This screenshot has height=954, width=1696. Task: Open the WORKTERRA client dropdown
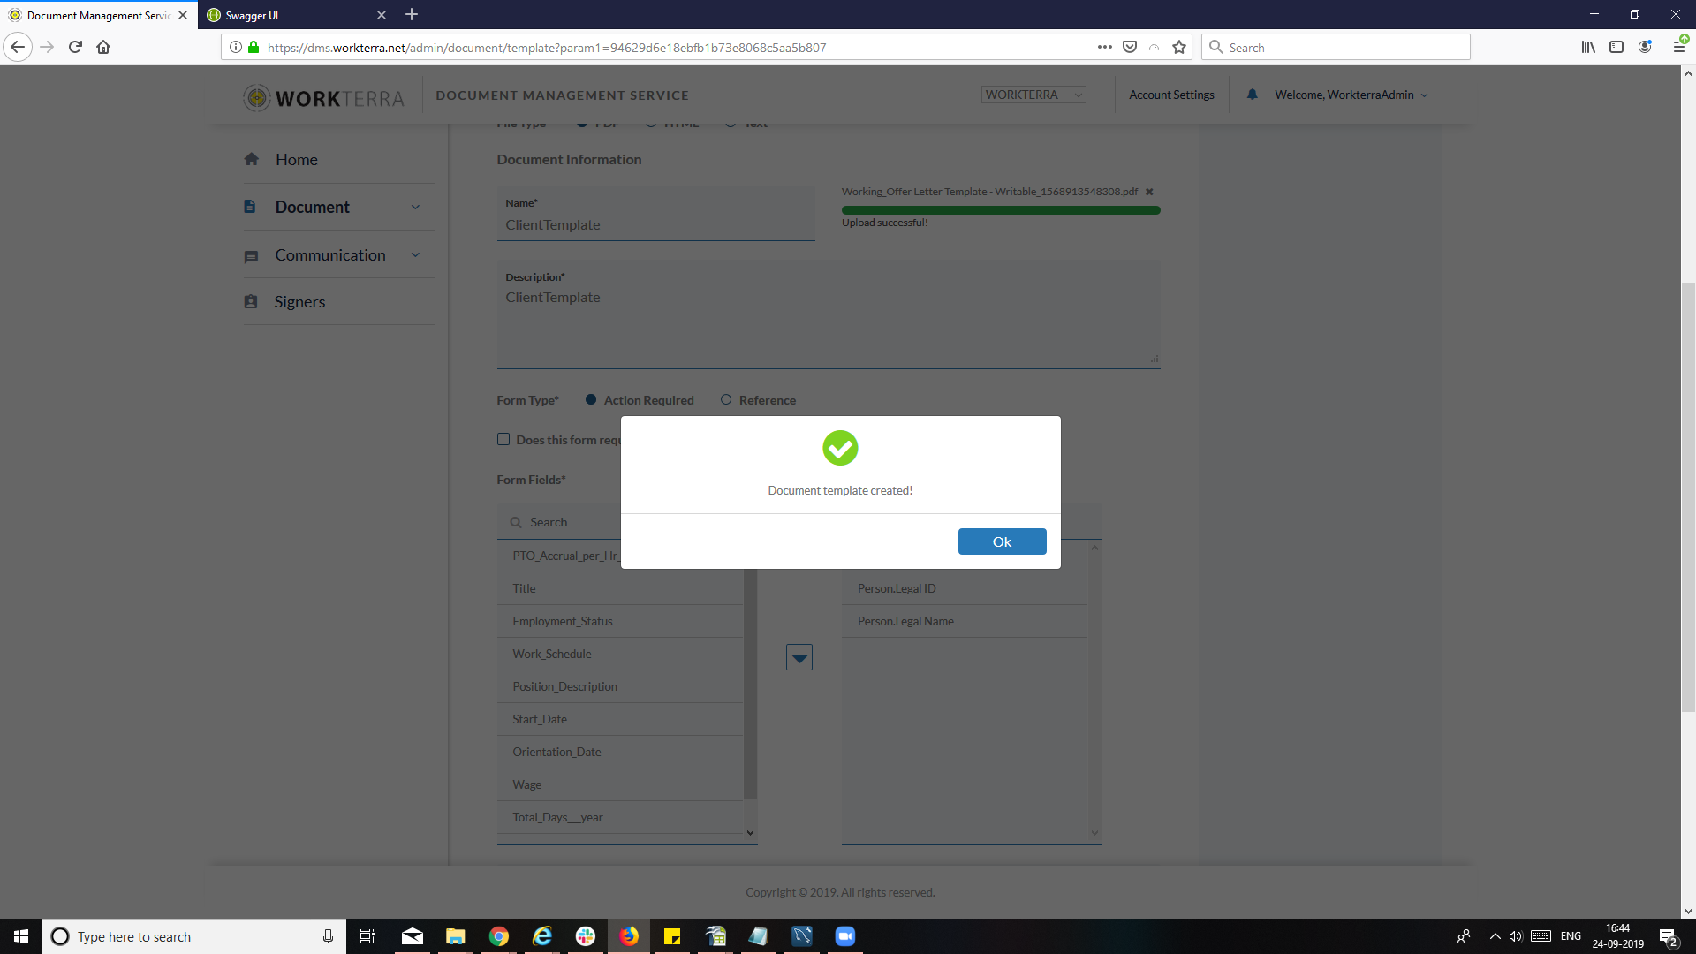click(x=1033, y=95)
